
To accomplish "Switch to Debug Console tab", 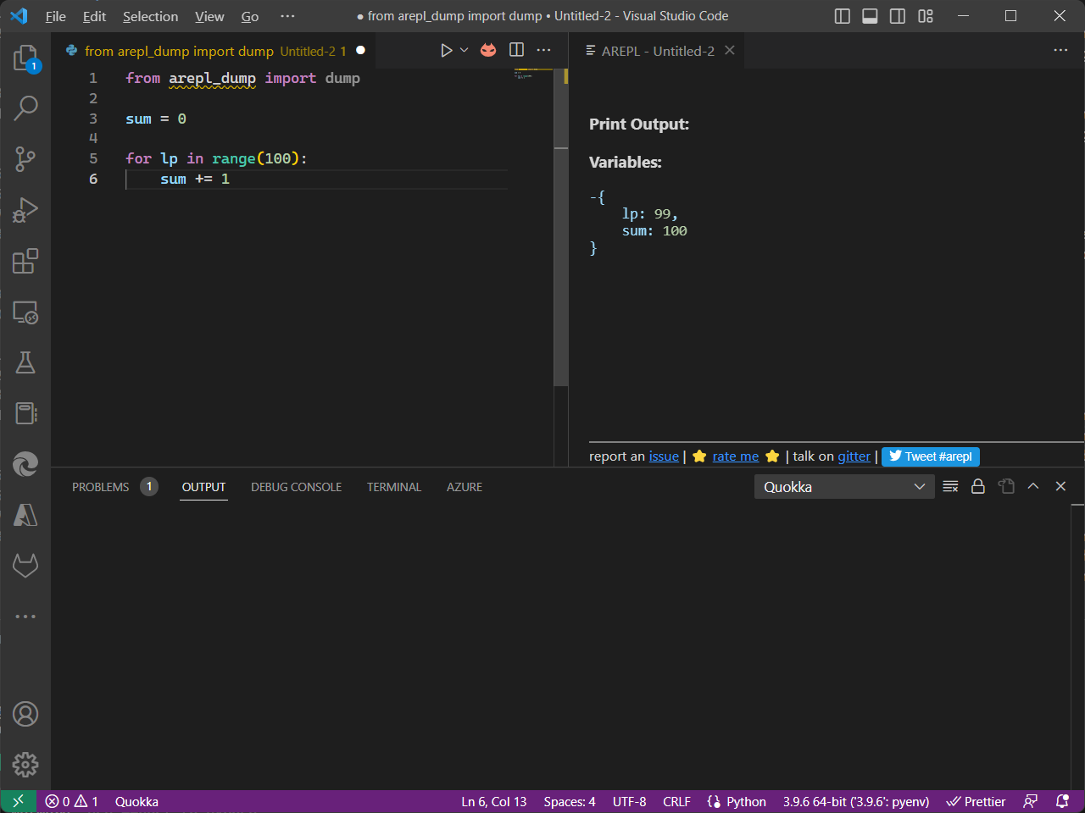I will click(x=296, y=487).
